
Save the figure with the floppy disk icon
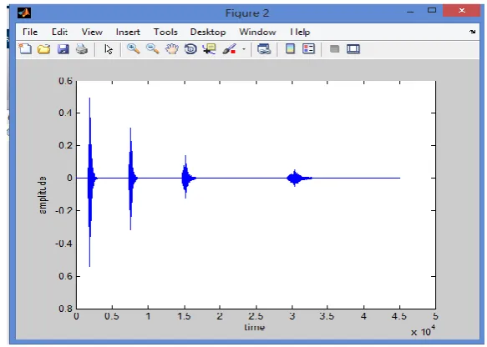coord(63,49)
